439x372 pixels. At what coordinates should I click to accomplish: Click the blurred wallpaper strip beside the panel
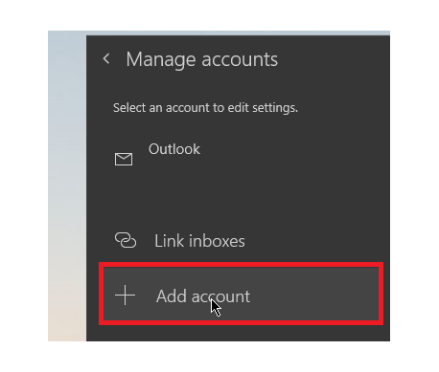(67, 185)
